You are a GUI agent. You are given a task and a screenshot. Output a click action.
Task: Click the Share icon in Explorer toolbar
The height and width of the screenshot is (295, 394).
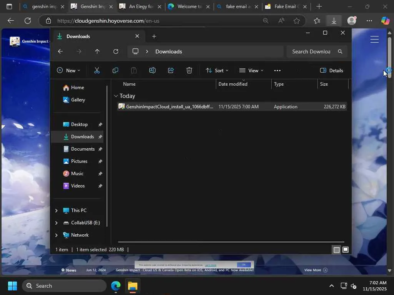[x=171, y=71]
